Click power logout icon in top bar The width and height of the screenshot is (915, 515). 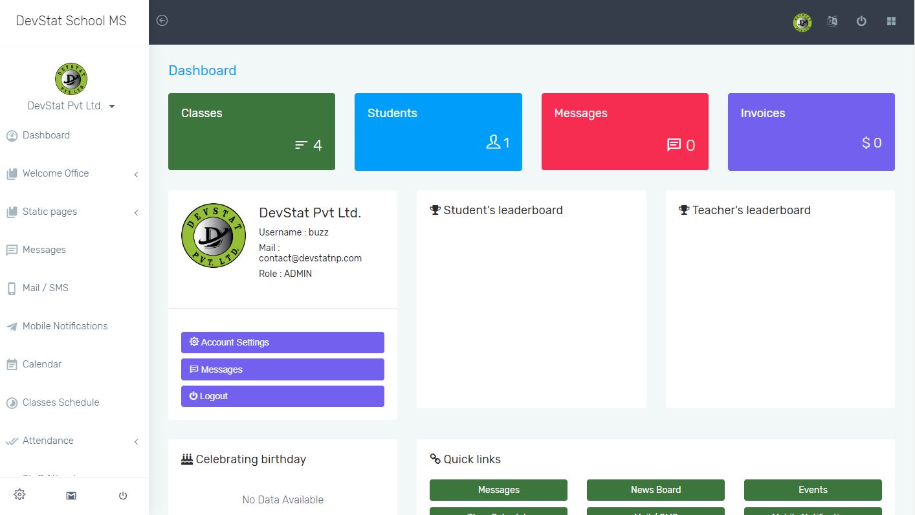861,21
